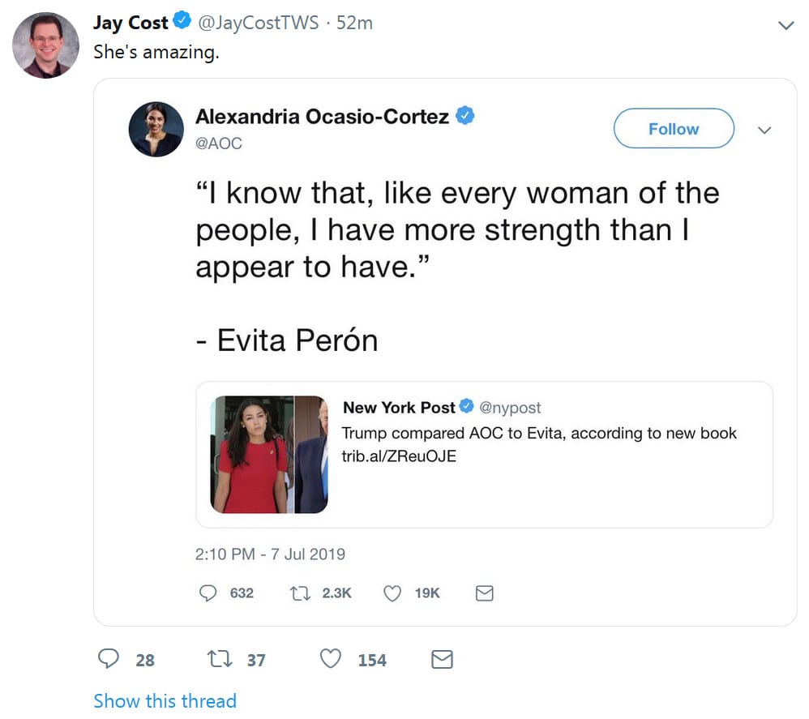Open the trib.al/ZReuOJE link
The width and height of the screenshot is (809, 719).
coord(399,456)
